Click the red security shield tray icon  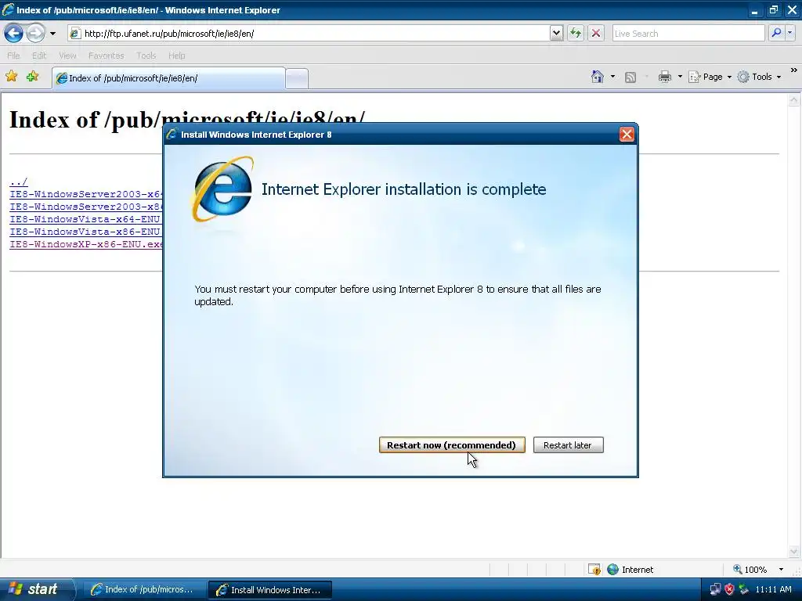[x=729, y=590]
